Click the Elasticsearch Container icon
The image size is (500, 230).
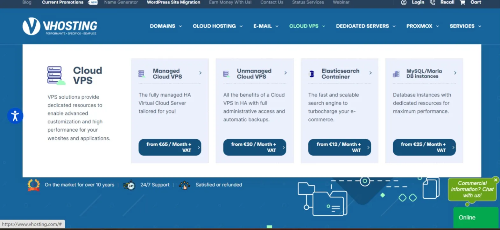[x=312, y=74]
